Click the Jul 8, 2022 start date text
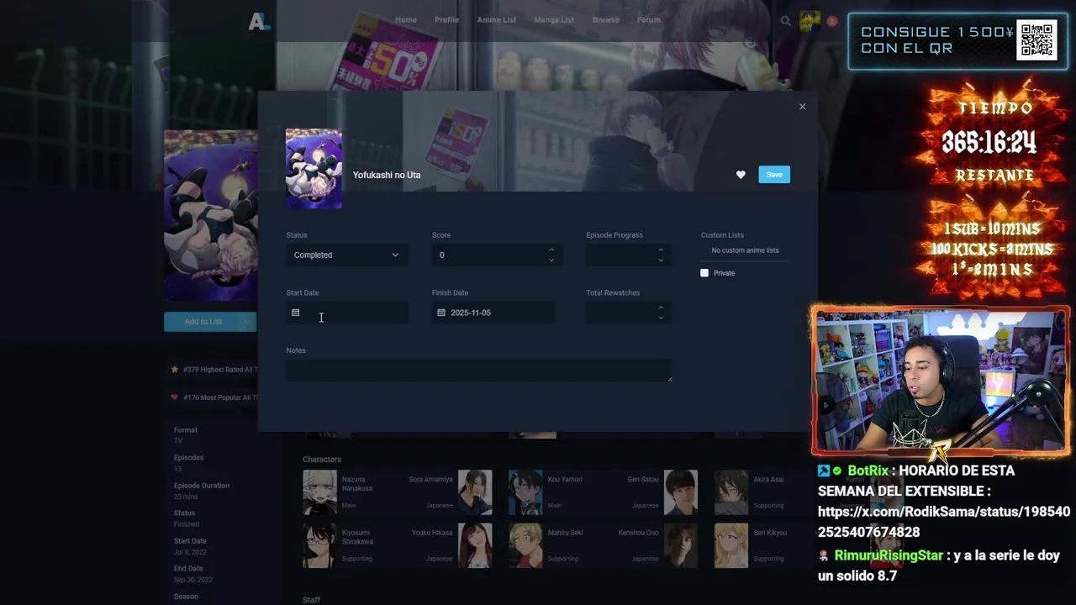The height and width of the screenshot is (605, 1076). (x=190, y=552)
